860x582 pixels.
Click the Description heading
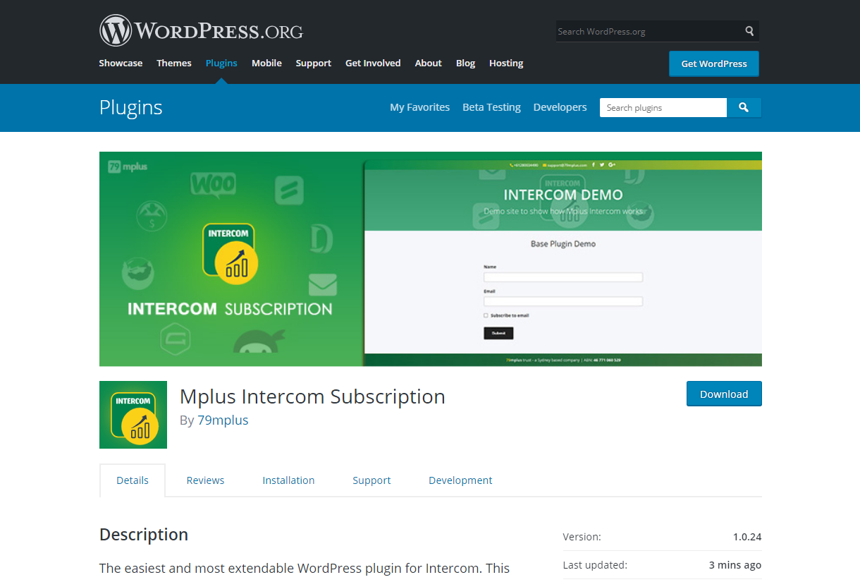(x=144, y=534)
